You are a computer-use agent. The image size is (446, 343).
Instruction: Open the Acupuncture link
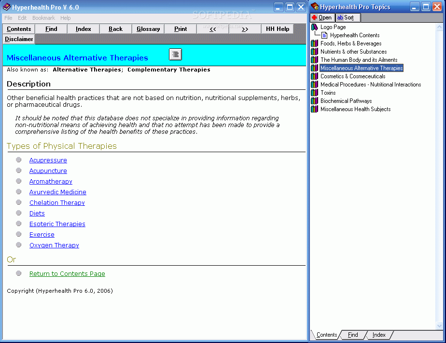(x=48, y=171)
